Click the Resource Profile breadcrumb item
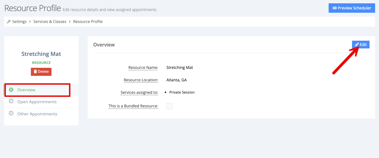The image size is (379, 158). [88, 22]
